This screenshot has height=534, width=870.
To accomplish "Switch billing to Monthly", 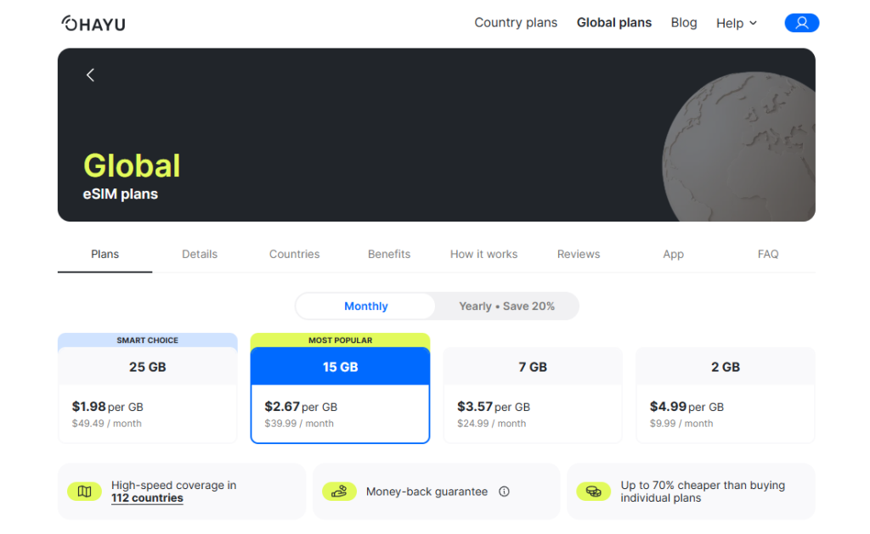I will coord(365,306).
